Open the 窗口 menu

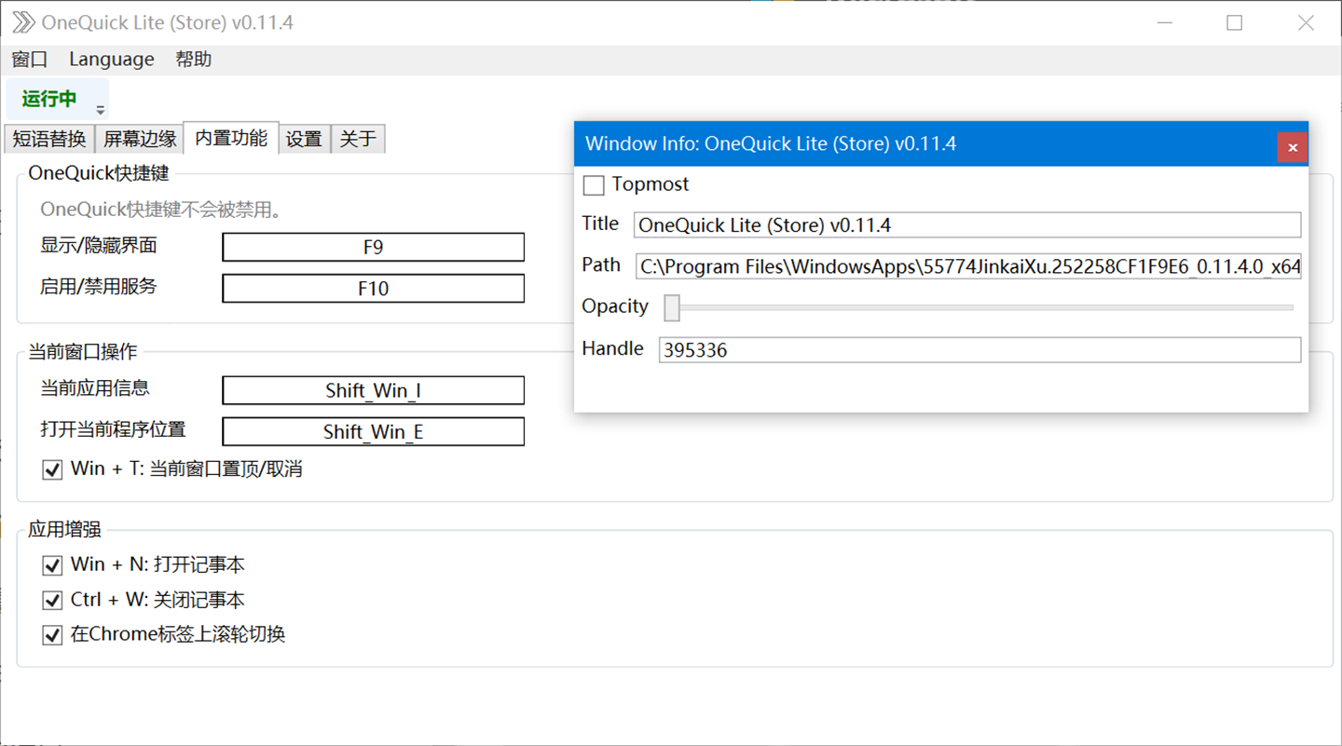[x=30, y=60]
